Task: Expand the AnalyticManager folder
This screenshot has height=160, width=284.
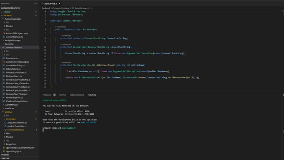Action: point(12,41)
